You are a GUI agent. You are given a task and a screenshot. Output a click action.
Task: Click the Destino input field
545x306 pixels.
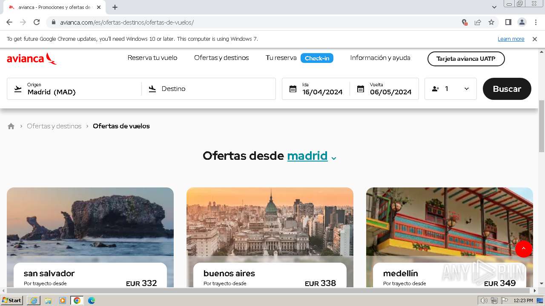pos(209,89)
